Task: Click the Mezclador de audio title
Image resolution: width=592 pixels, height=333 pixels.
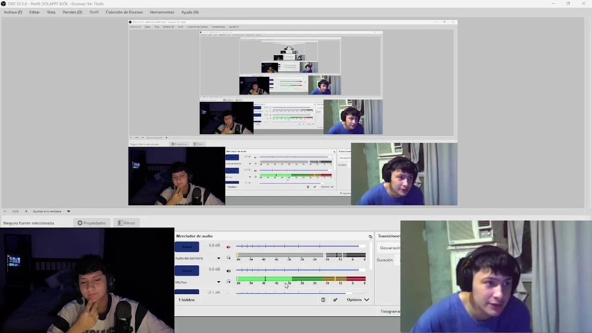Action: 194,236
